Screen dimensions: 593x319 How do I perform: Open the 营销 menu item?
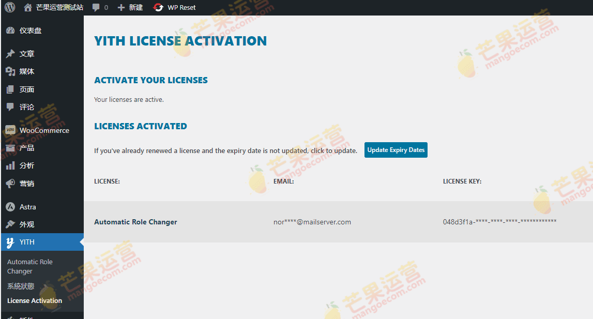pos(27,184)
